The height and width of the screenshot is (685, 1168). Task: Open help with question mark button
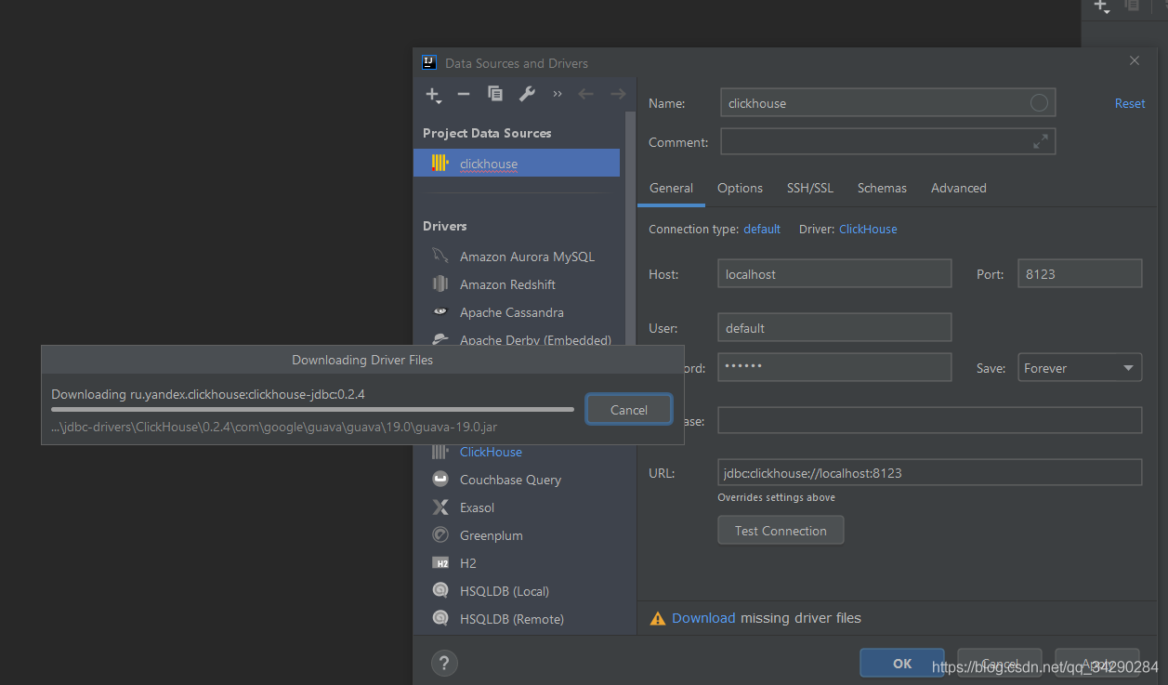click(x=444, y=664)
